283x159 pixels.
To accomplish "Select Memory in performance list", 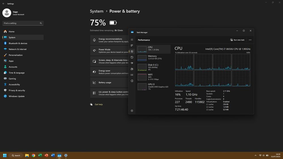I will 153,58.
